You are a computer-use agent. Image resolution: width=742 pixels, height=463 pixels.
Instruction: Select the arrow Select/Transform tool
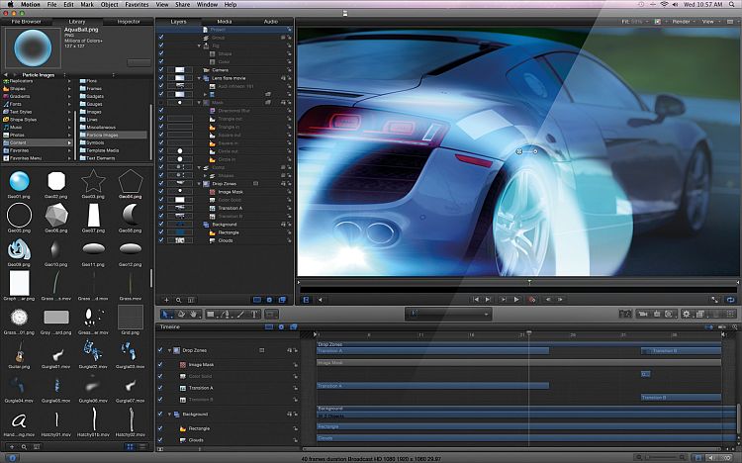[167, 314]
